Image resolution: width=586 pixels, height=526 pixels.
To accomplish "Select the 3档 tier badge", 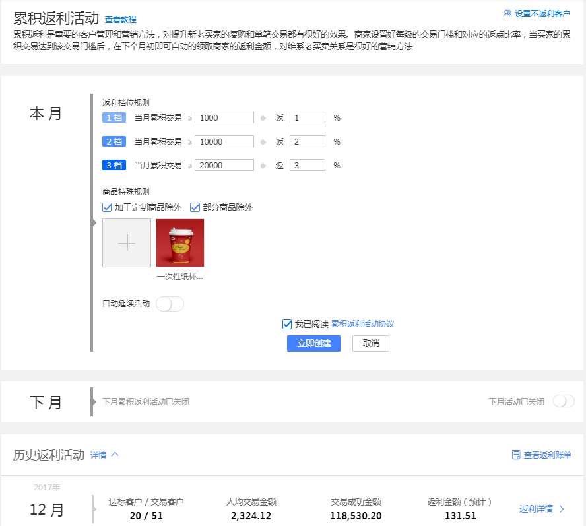I will coord(114,165).
